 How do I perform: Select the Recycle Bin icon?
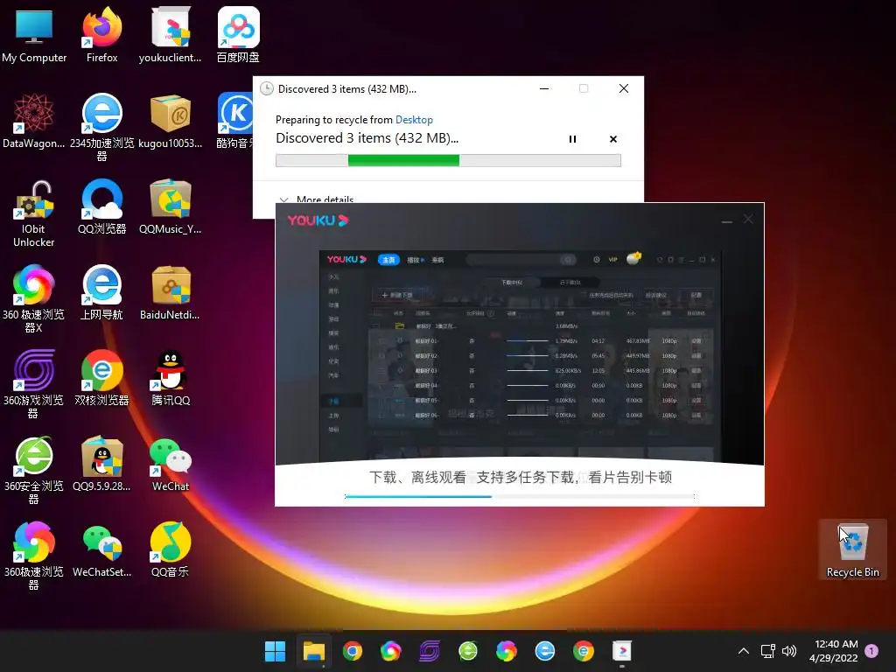[x=852, y=549]
